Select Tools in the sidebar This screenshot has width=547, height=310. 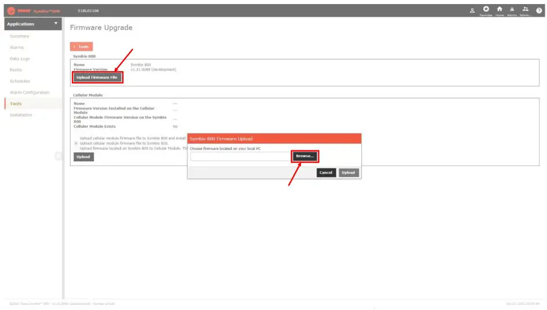pos(16,104)
